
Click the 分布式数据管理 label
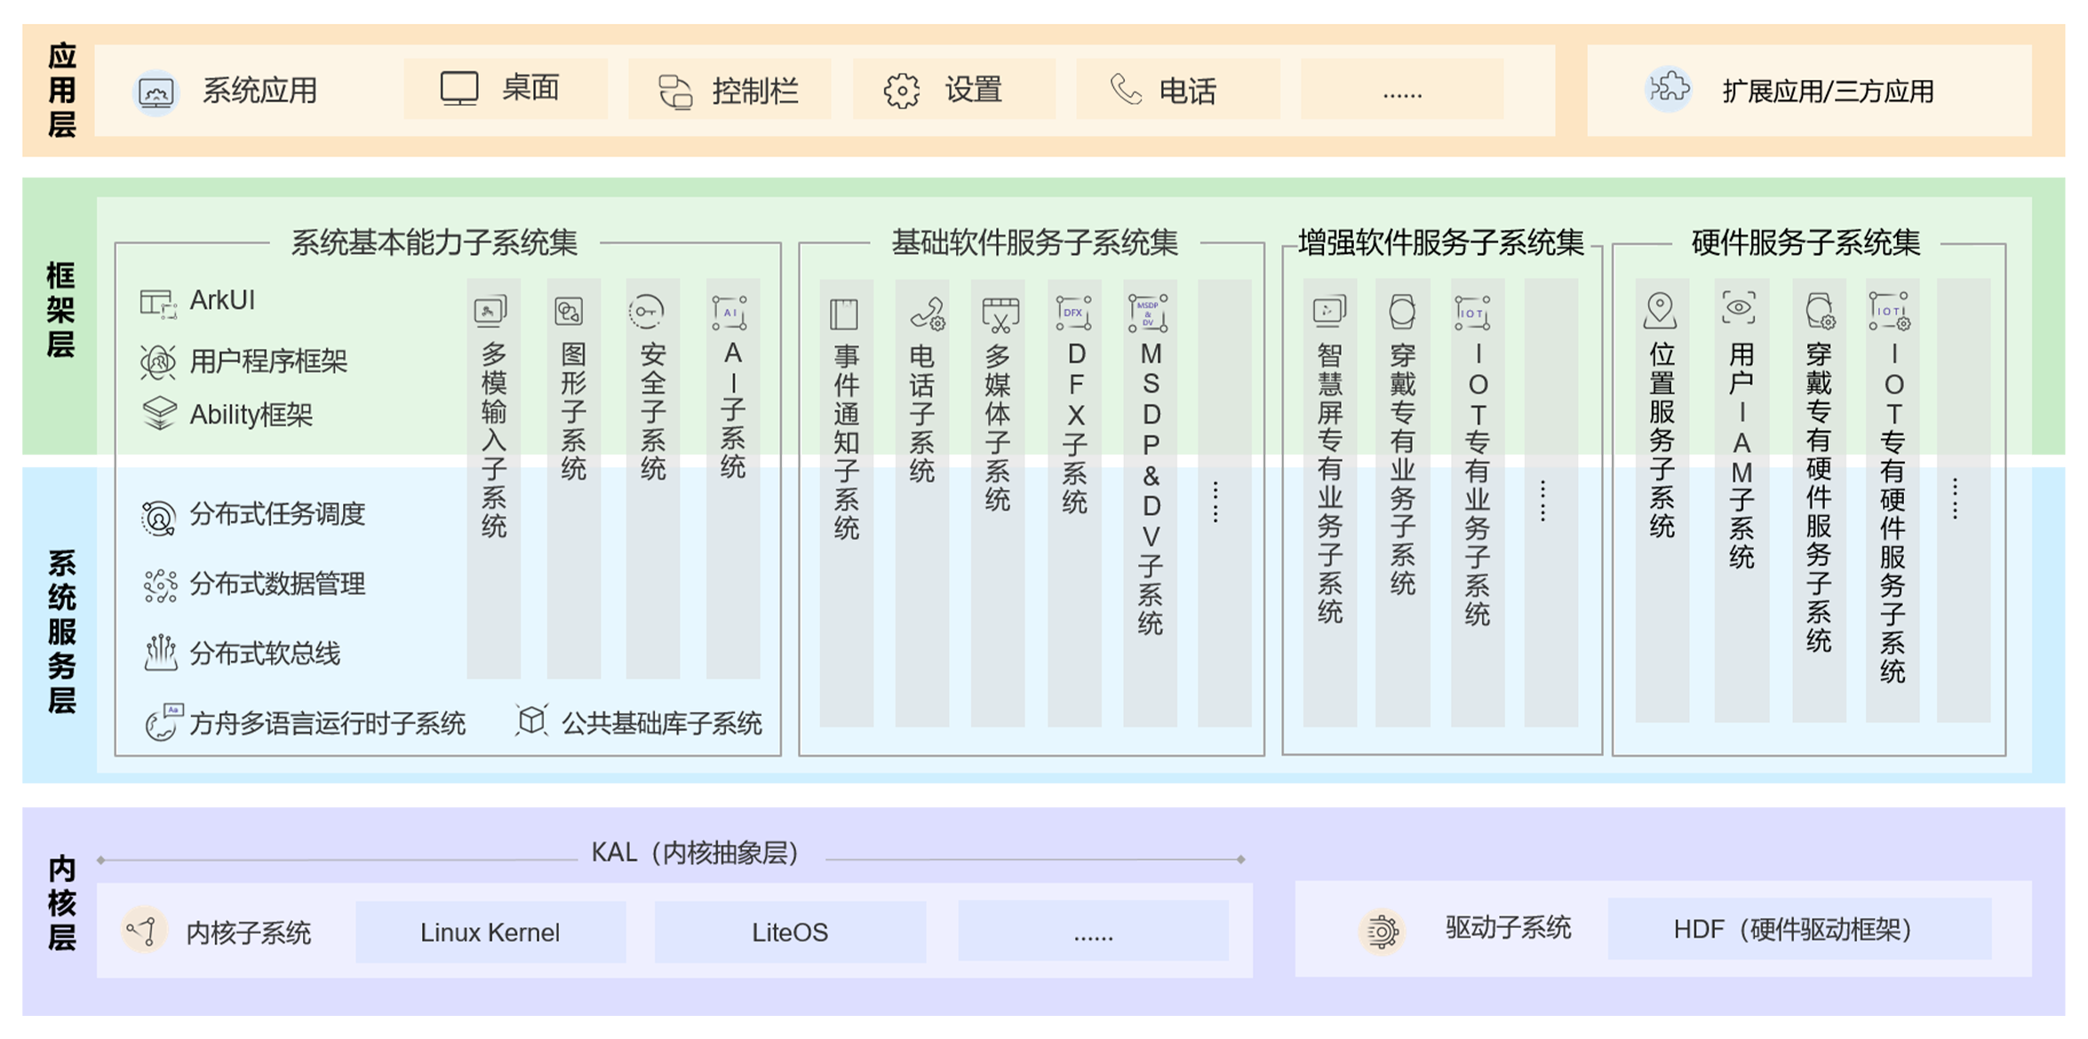coord(277,584)
